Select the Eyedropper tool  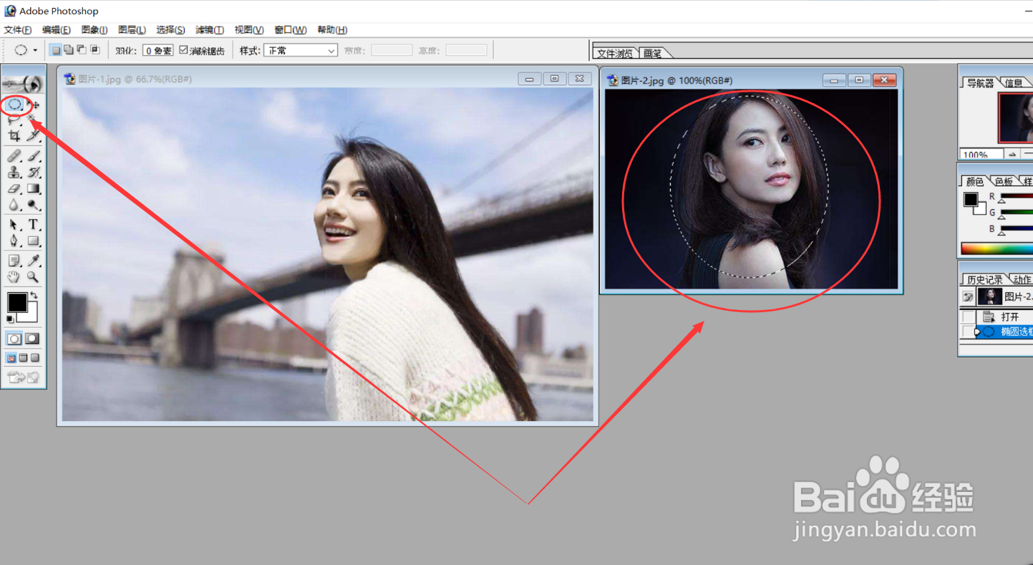click(x=34, y=260)
